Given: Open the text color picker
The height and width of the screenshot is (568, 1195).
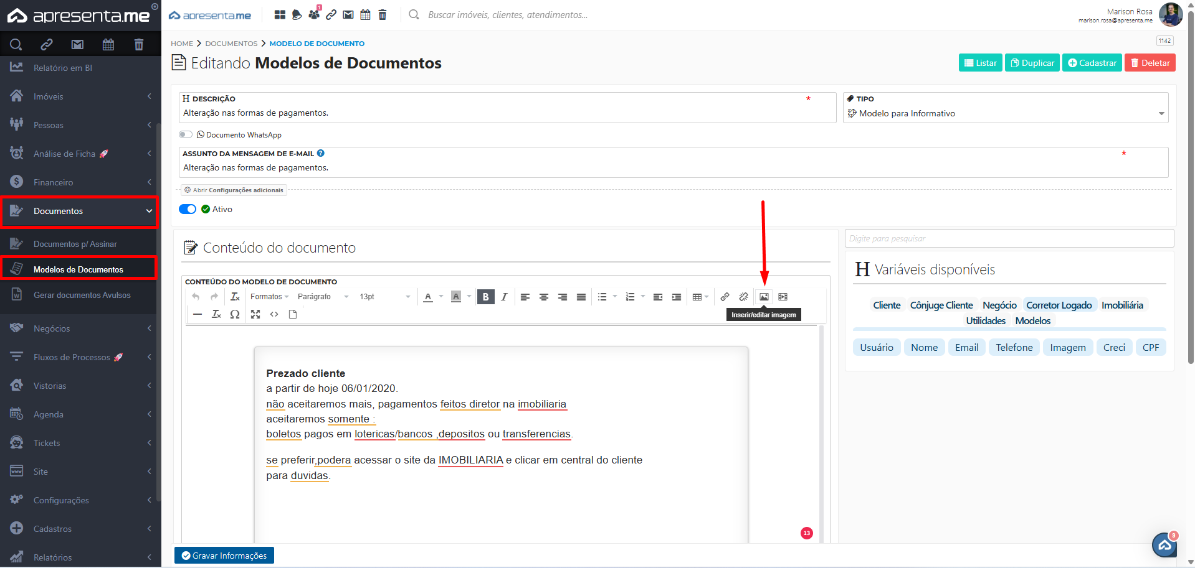Looking at the screenshot, I should (428, 297).
